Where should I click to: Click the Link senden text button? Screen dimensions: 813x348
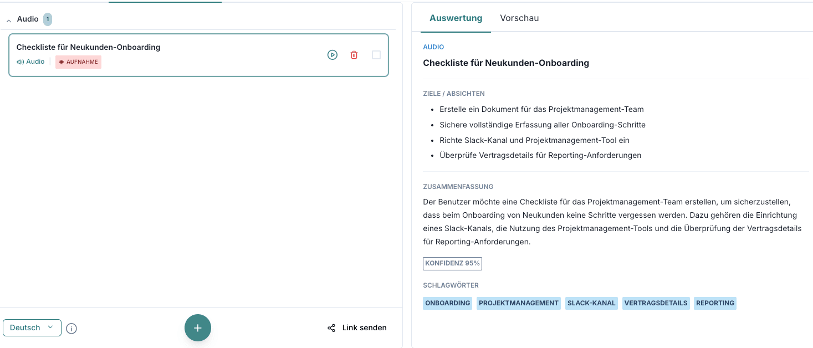[365, 327]
